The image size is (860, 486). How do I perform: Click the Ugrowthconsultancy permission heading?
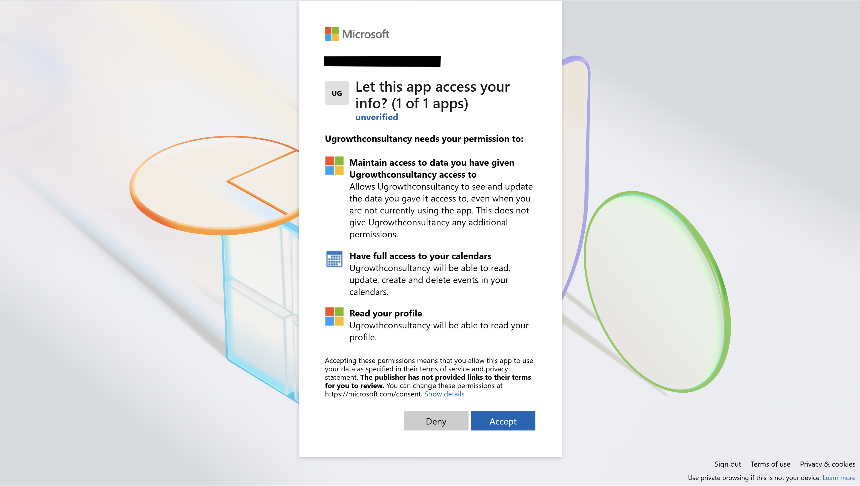coord(424,139)
